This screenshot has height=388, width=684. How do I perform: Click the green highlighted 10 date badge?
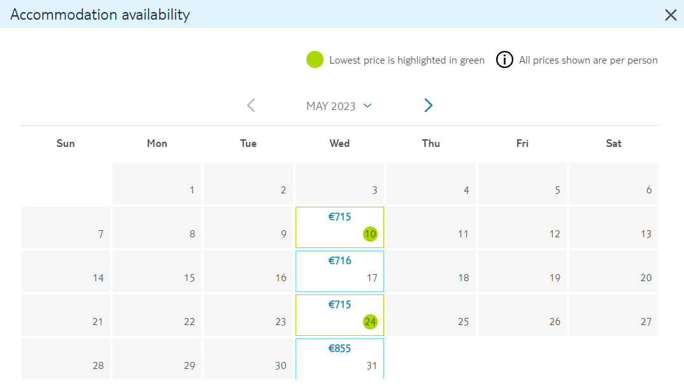pyautogui.click(x=370, y=234)
